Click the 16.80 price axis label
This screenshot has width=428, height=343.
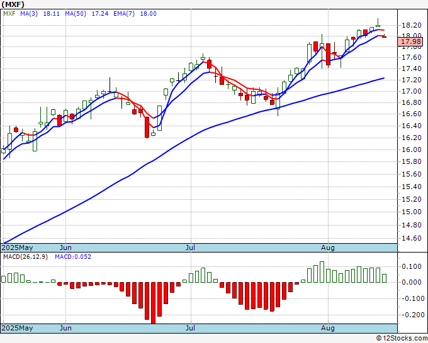412,102
